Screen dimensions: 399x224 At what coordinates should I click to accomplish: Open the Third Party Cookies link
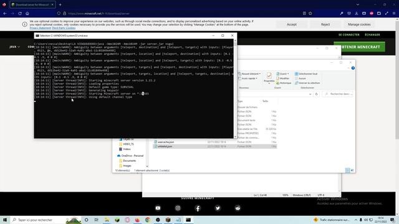pos(64,28)
